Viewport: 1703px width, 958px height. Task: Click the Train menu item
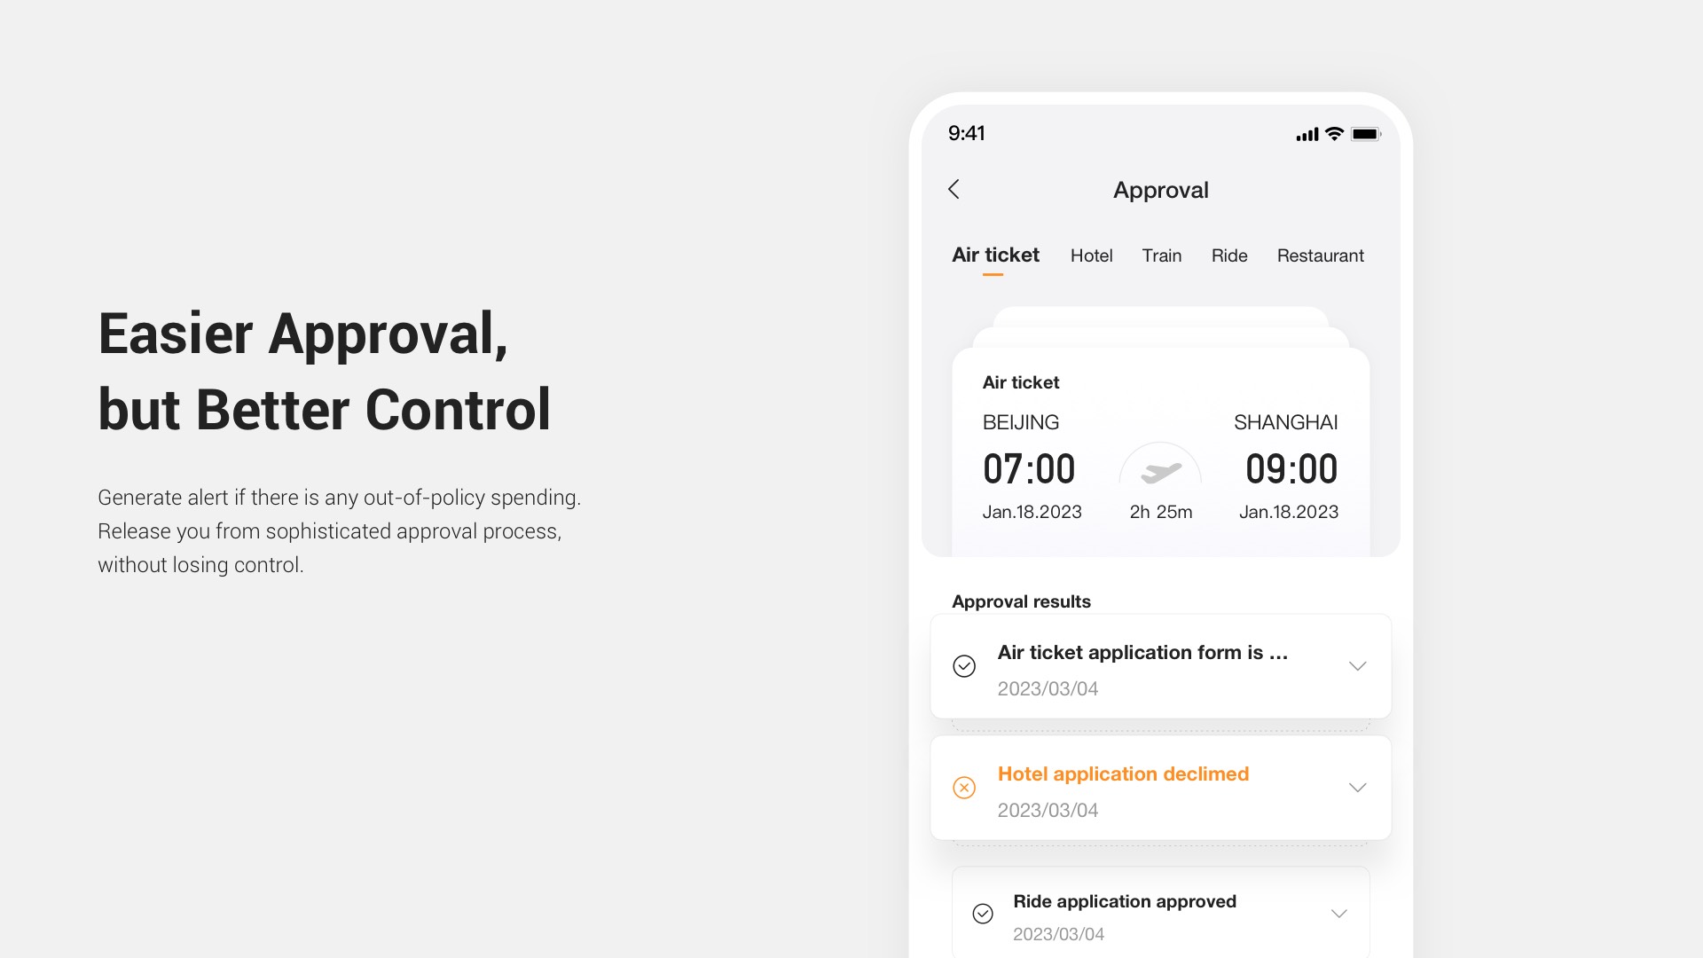1160,255
